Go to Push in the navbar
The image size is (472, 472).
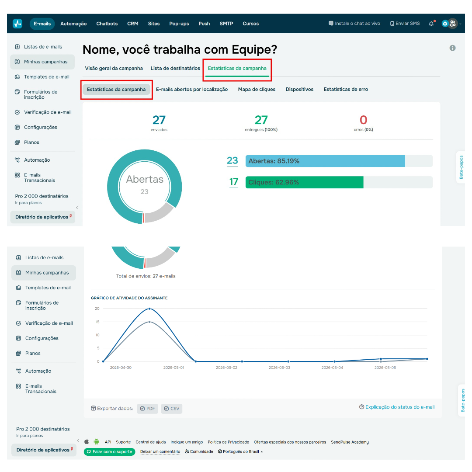(x=204, y=24)
